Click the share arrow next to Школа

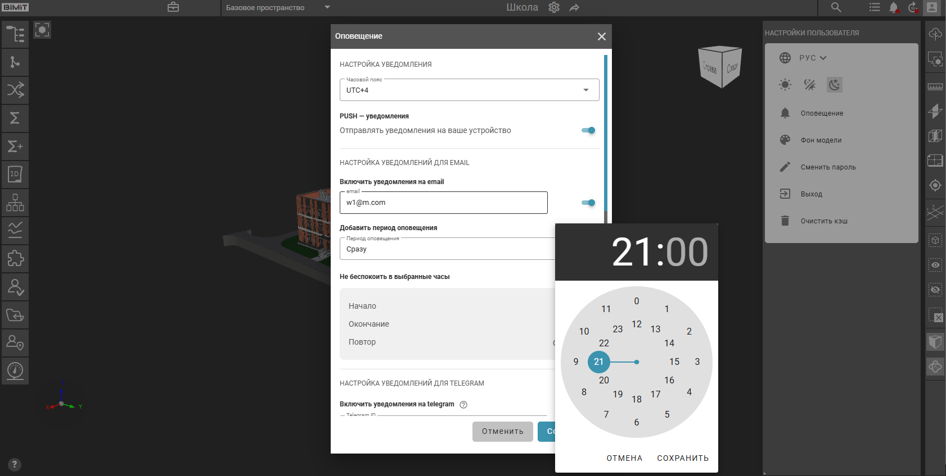click(574, 7)
